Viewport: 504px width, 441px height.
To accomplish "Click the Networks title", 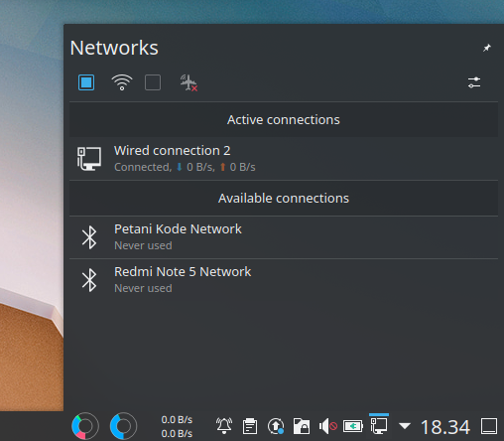I will [x=114, y=48].
